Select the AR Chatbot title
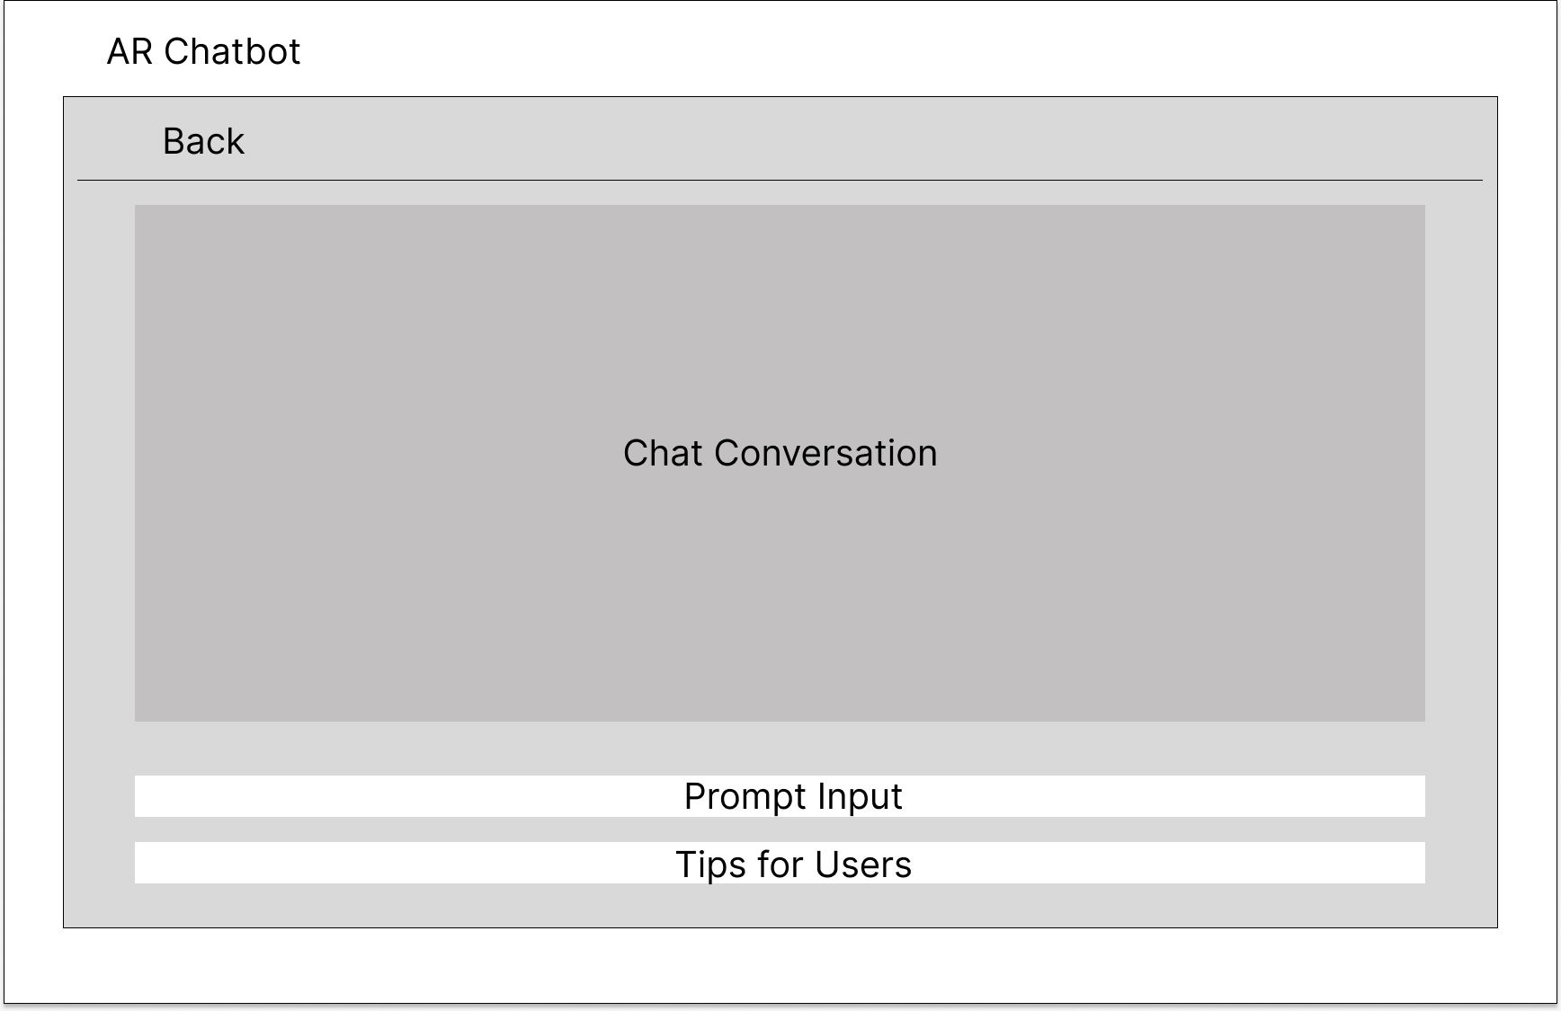This screenshot has height=1011, width=1561. click(x=203, y=51)
